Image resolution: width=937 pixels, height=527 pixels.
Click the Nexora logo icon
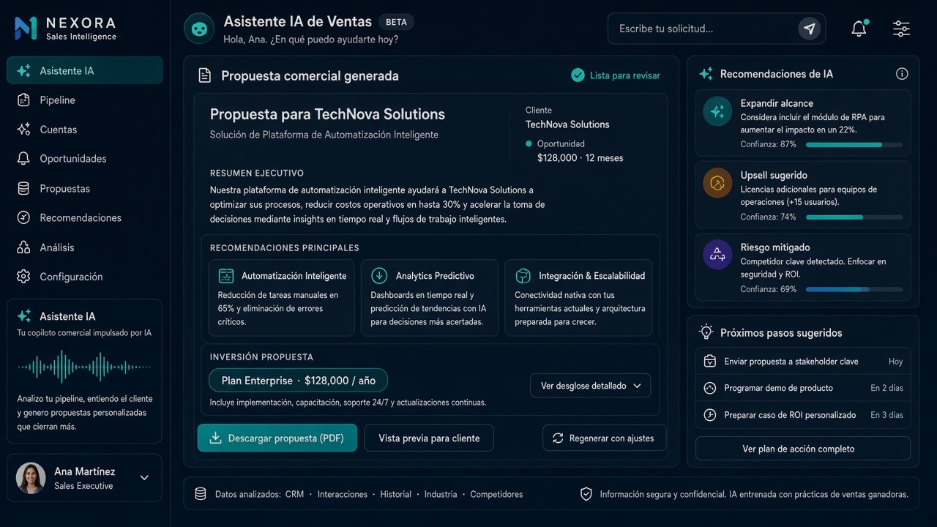(26, 29)
